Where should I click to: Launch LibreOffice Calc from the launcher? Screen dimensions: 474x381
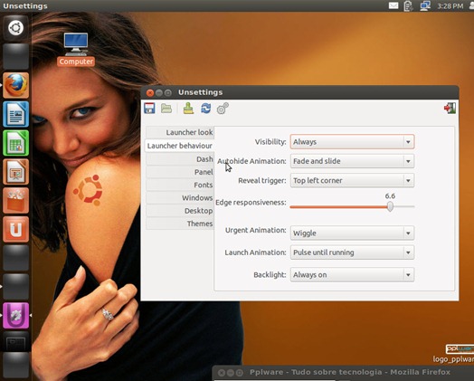[x=15, y=143]
